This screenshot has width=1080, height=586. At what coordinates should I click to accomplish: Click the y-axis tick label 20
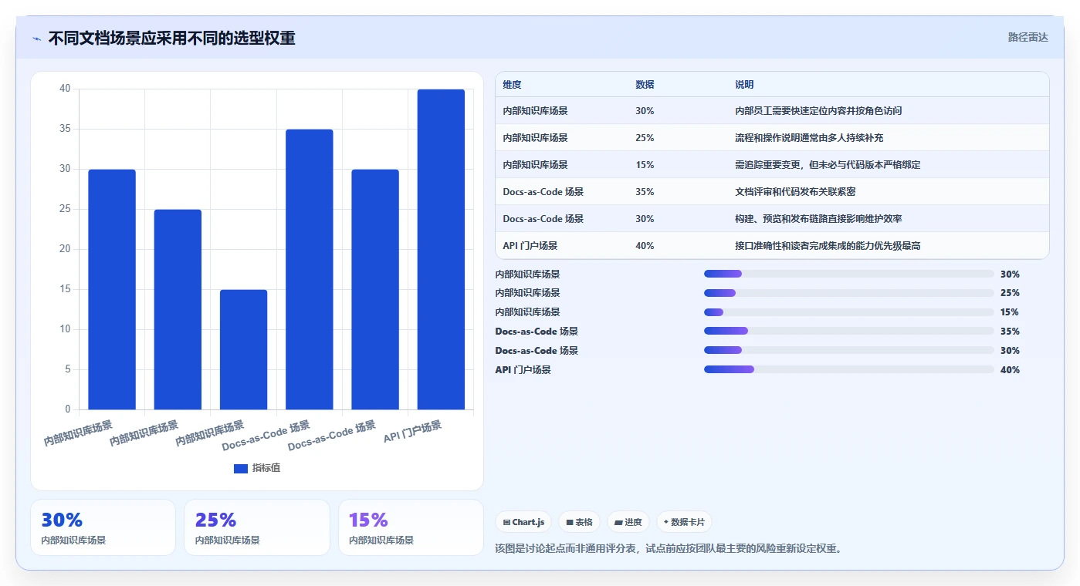click(x=65, y=249)
